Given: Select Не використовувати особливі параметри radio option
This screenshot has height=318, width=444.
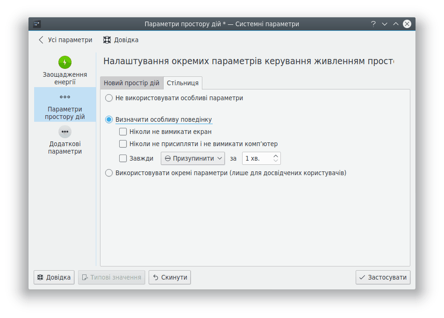Looking at the screenshot, I should click(109, 98).
